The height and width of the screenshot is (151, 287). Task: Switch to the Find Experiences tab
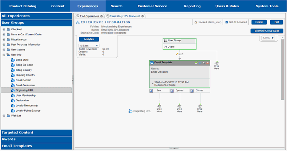point(90,16)
